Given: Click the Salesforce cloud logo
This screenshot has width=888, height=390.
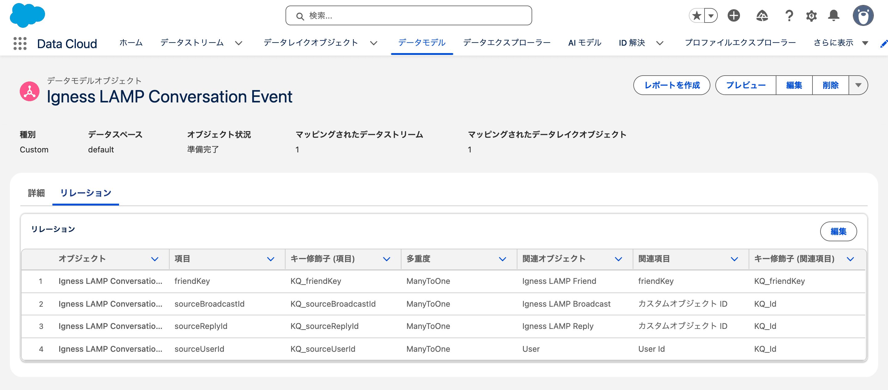Looking at the screenshot, I should click(x=27, y=15).
